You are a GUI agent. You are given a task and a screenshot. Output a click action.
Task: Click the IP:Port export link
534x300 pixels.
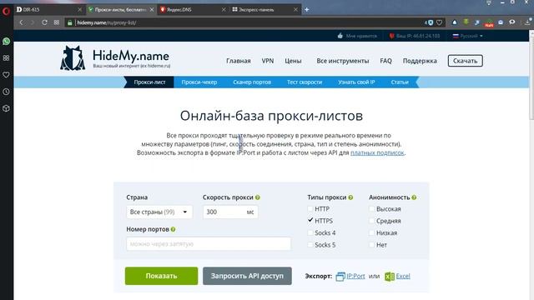coord(355,276)
